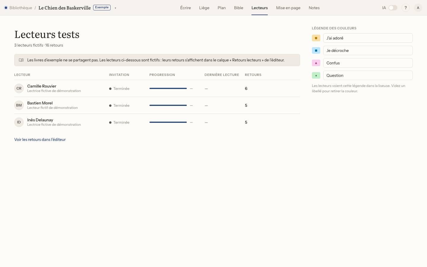The width and height of the screenshot is (427, 267).
Task: Click the ID avatar for Inès Delaunay
Action: tap(19, 122)
